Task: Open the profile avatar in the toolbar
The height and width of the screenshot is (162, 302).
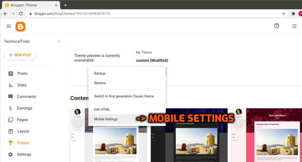Action: [x=300, y=14]
